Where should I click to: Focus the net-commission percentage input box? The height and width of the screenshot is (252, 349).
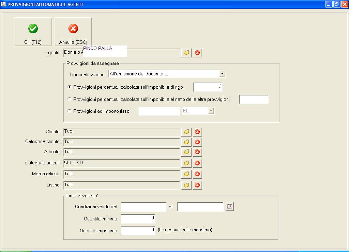click(x=254, y=100)
